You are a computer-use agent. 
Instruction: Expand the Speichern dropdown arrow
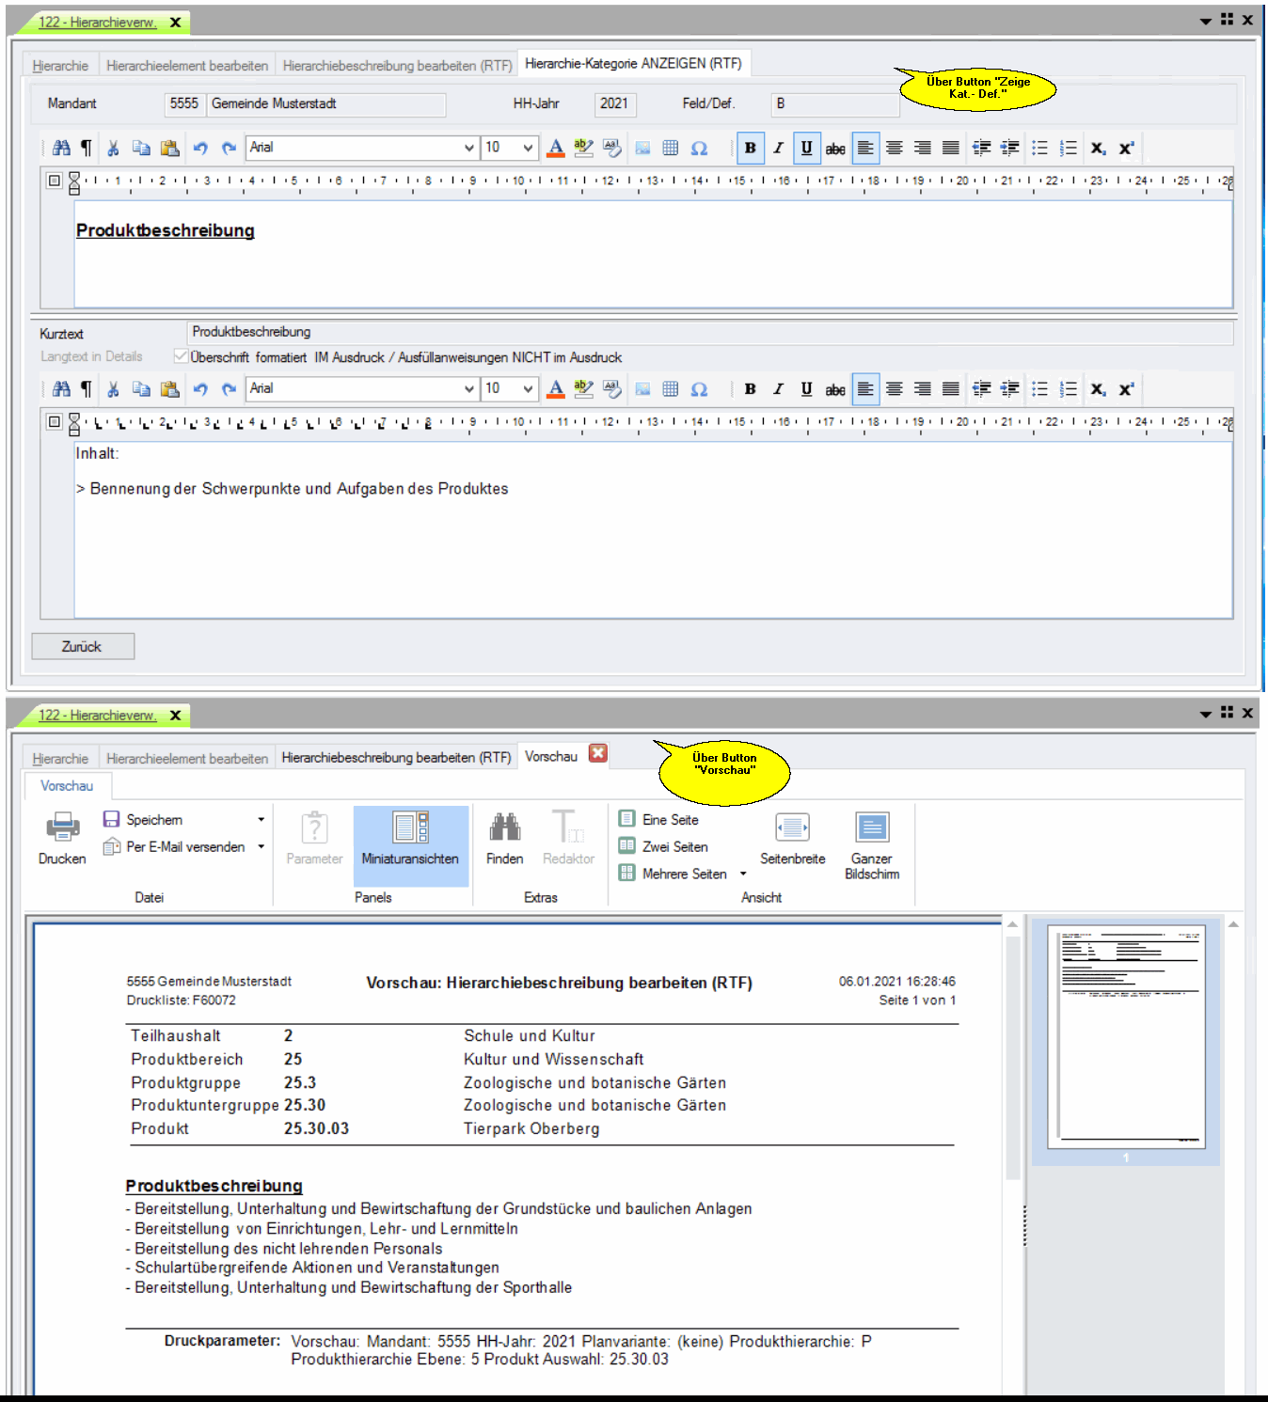click(262, 820)
